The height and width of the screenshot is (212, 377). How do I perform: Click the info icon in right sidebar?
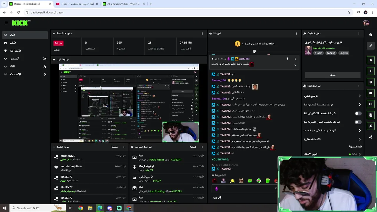pos(371,35)
